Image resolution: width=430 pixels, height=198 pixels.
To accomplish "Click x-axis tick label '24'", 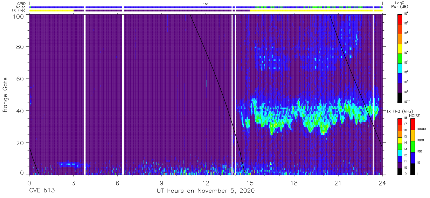I will (x=382, y=183).
